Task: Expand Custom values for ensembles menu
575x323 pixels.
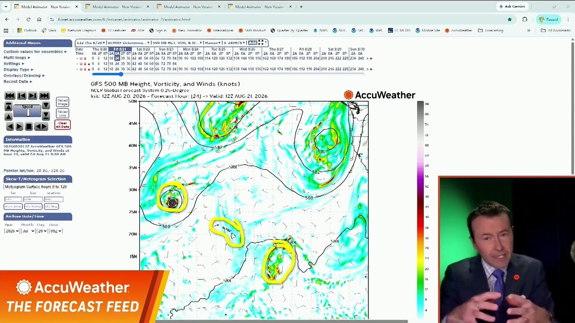Action: click(x=35, y=52)
